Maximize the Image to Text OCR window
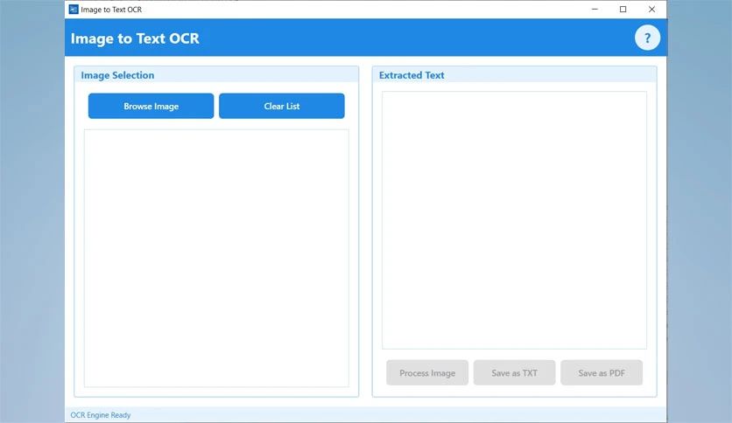 [623, 10]
